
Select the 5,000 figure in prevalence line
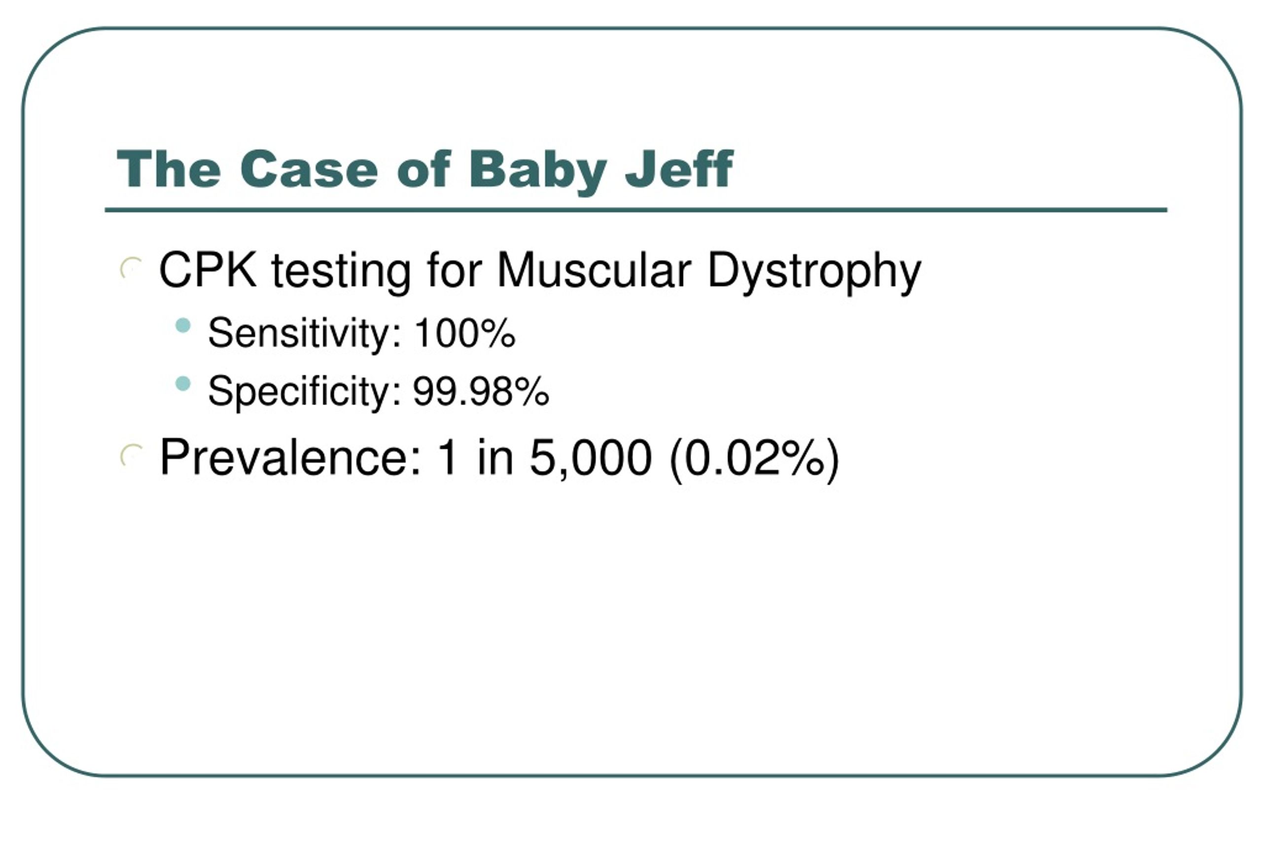click(x=591, y=458)
